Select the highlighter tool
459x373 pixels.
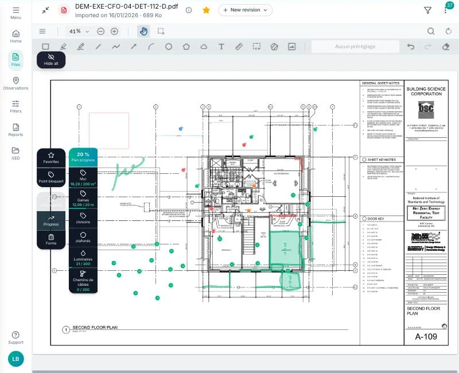tap(81, 46)
